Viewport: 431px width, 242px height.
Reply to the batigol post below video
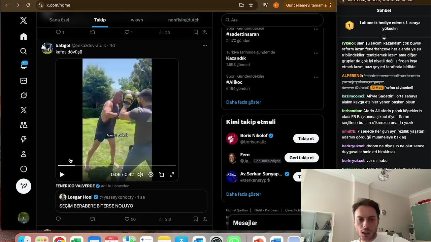coord(58,219)
